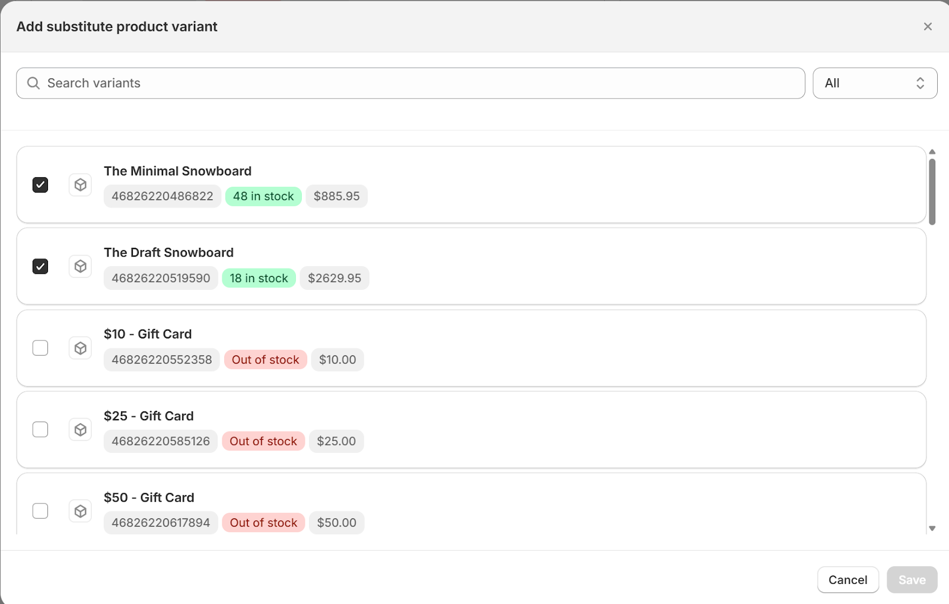Viewport: 949px width, 604px height.
Task: Uncheck The Minimal Snowboard checkbox
Action: (x=40, y=185)
